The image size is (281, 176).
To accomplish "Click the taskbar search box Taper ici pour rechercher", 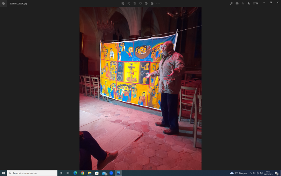I will pyautogui.click(x=32, y=173).
